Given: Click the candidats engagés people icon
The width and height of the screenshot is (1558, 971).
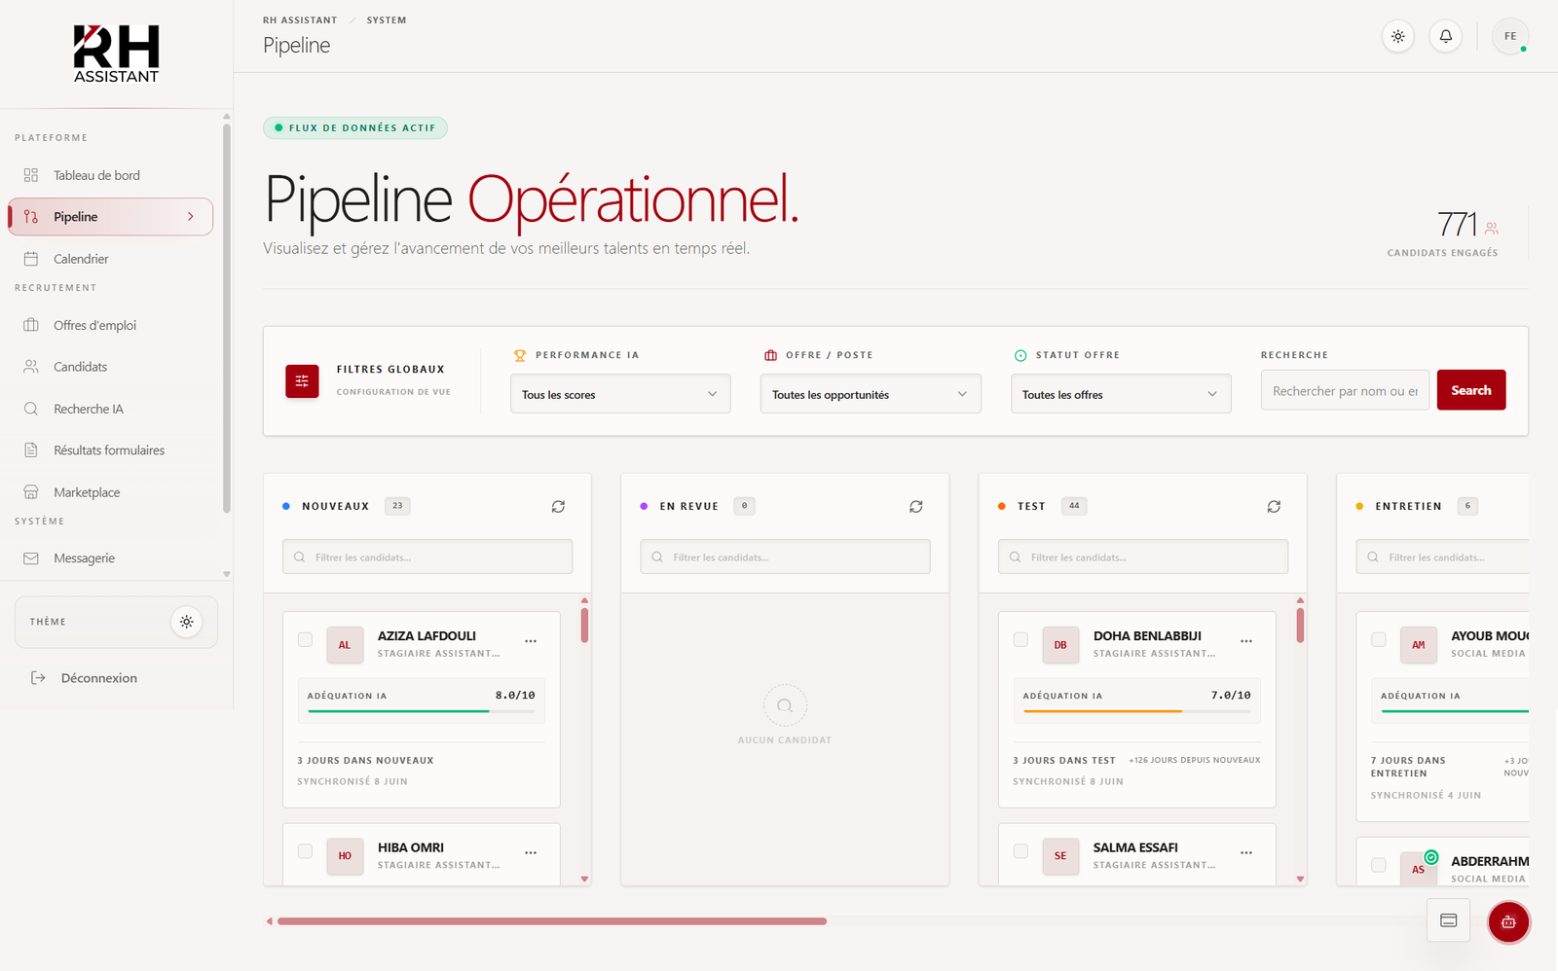Looking at the screenshot, I should click(1492, 228).
